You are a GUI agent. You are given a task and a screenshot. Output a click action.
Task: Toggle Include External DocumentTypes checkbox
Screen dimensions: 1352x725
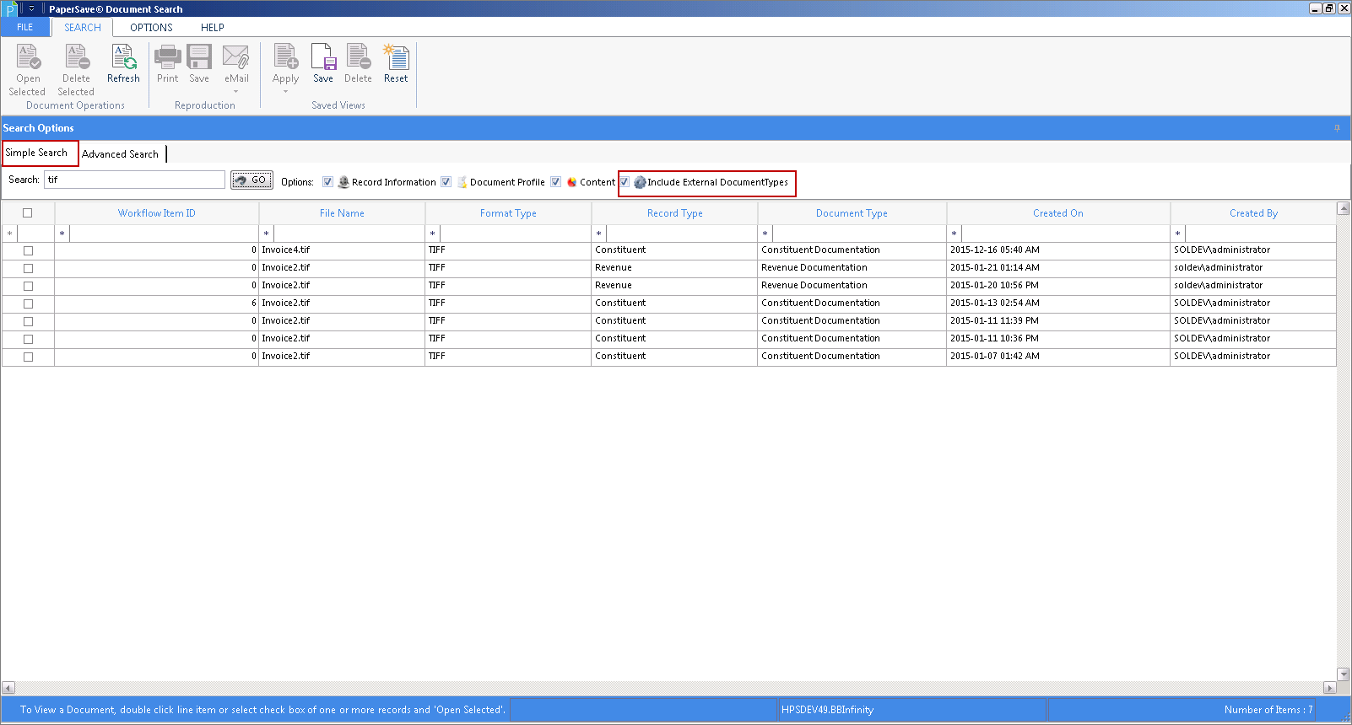[x=625, y=182]
